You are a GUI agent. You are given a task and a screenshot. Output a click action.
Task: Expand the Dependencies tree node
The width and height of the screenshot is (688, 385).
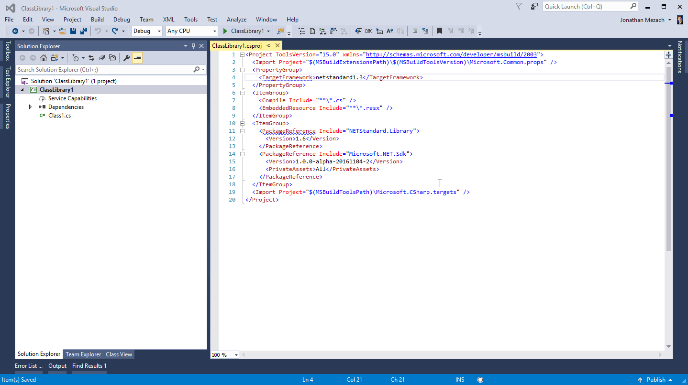click(x=31, y=107)
